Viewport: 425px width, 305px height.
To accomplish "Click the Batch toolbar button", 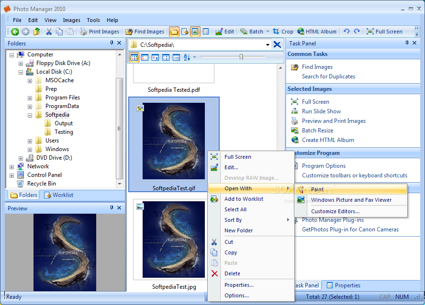I will point(252,32).
